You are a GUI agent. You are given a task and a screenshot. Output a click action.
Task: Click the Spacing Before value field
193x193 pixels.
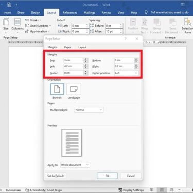(x=112, y=26)
